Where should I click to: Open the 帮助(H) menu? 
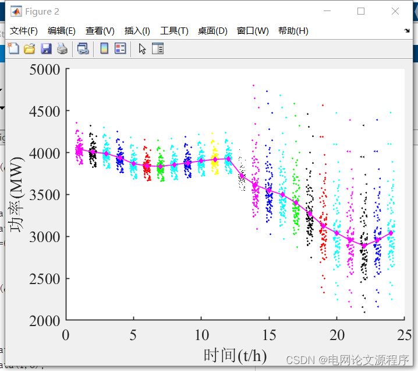(293, 31)
